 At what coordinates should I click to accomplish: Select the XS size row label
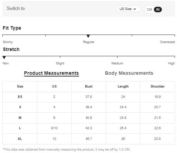point(20,97)
